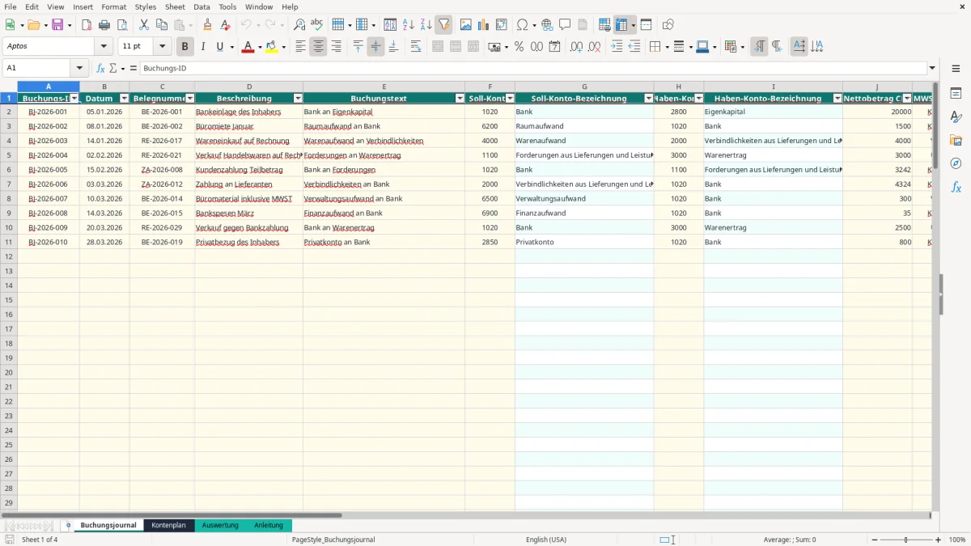The image size is (971, 546).
Task: Sort ascending A to Z
Action: point(409,25)
